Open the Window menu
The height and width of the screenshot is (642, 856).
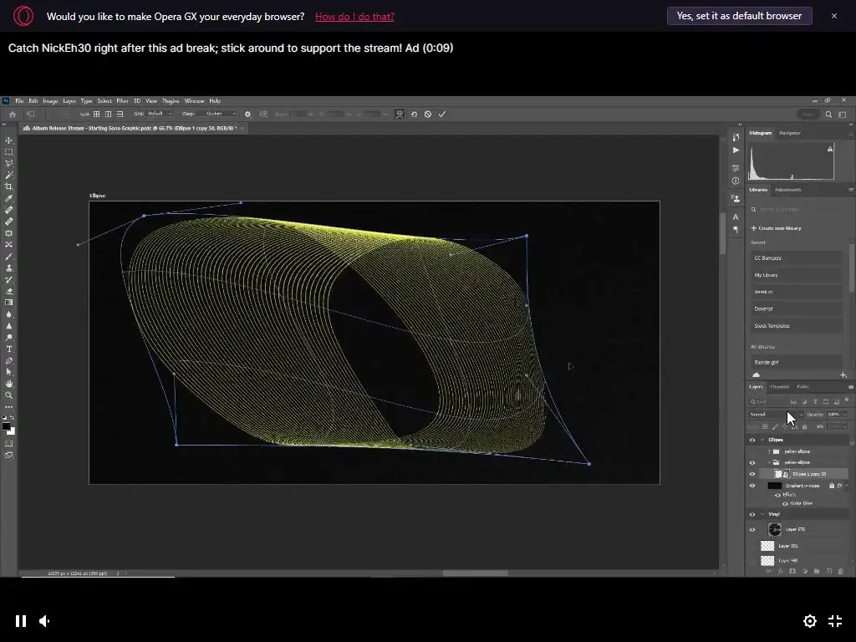pos(194,101)
